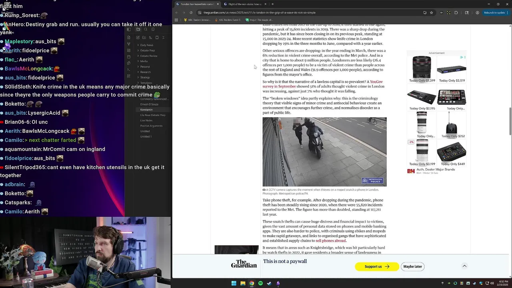Toggle Obsidian's left sidebar icon

129,29
